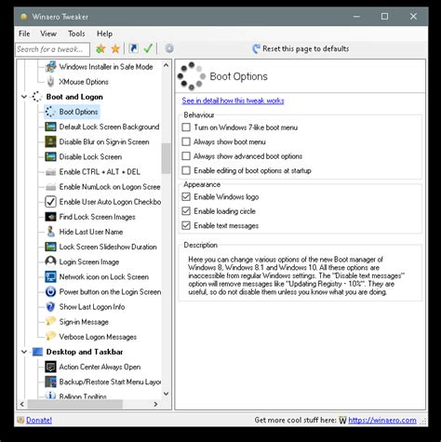Click the horizontal scroll right arrow
Viewport: 441px width, 442px height.
pyautogui.click(x=155, y=404)
